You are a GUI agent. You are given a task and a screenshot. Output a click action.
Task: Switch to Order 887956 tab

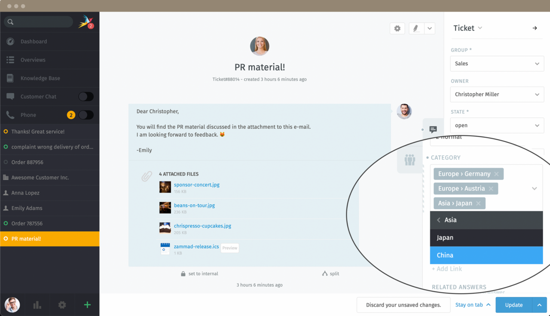point(49,162)
